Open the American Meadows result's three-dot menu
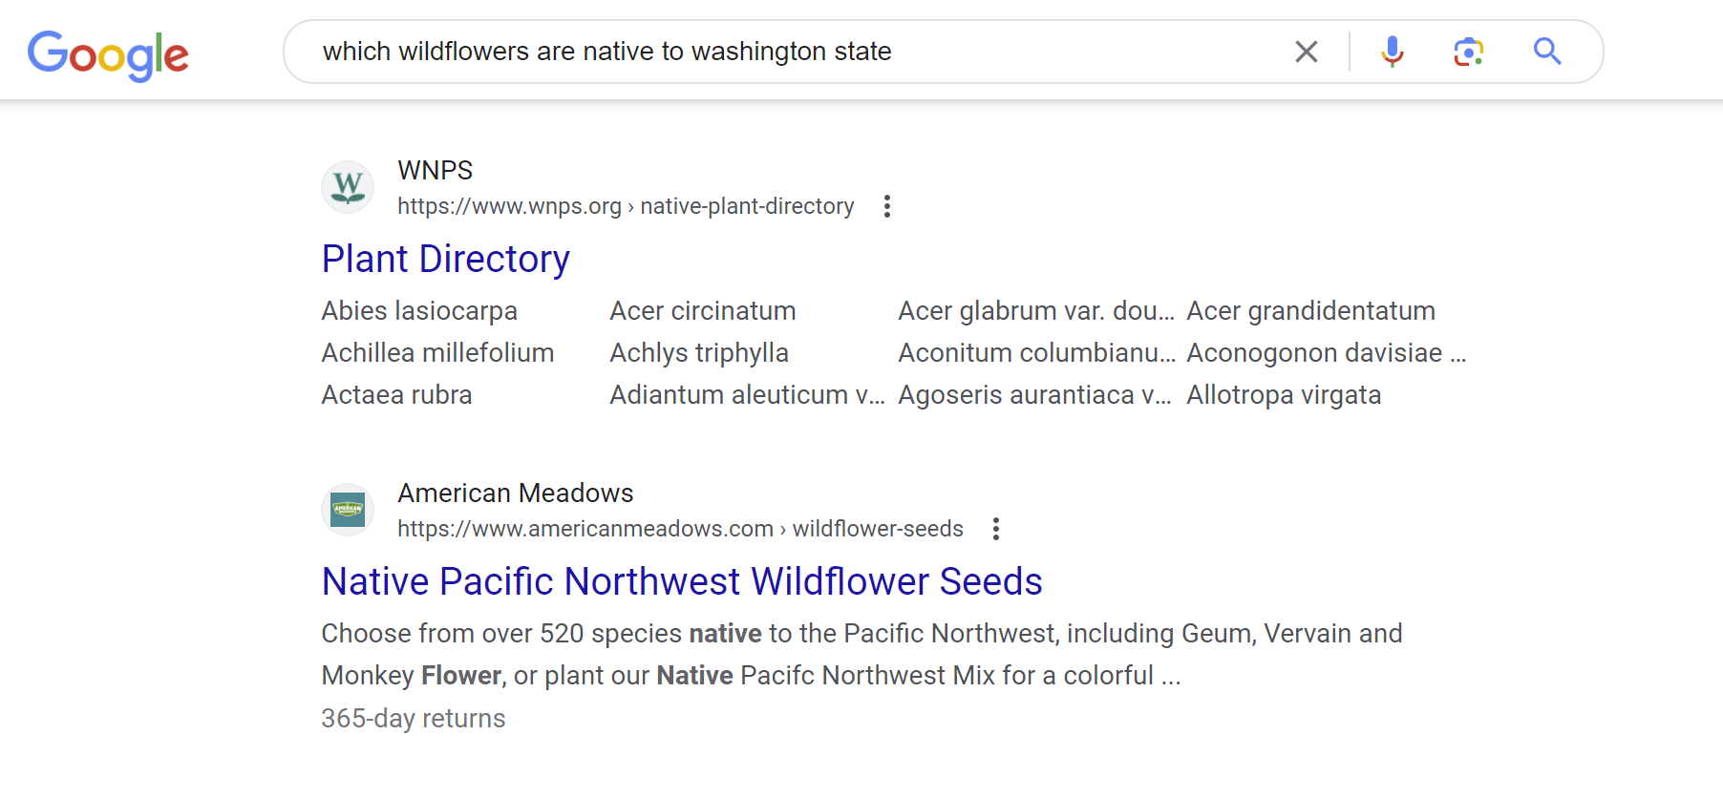The image size is (1723, 798). [x=996, y=529]
